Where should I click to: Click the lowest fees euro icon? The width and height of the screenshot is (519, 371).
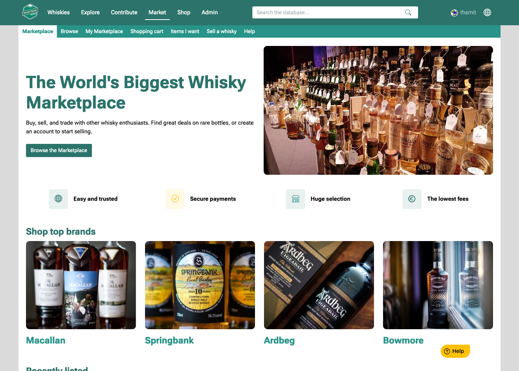[412, 199]
